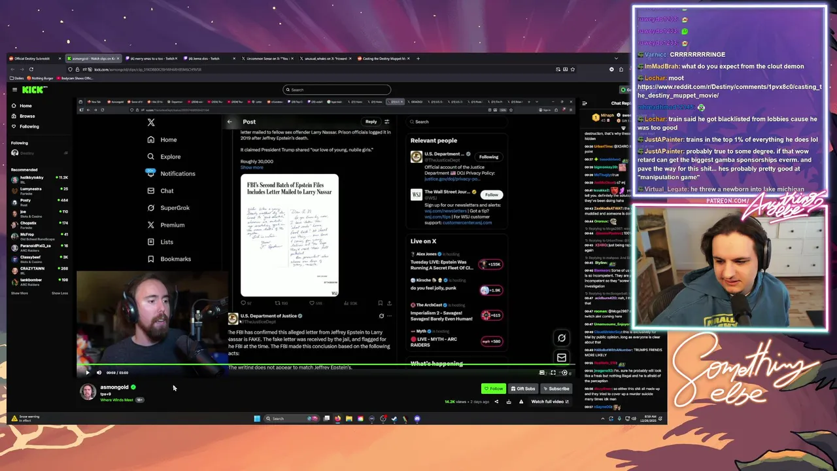Open the browser tab list dropdown
Viewport: 837px width, 471px height.
click(x=615, y=58)
